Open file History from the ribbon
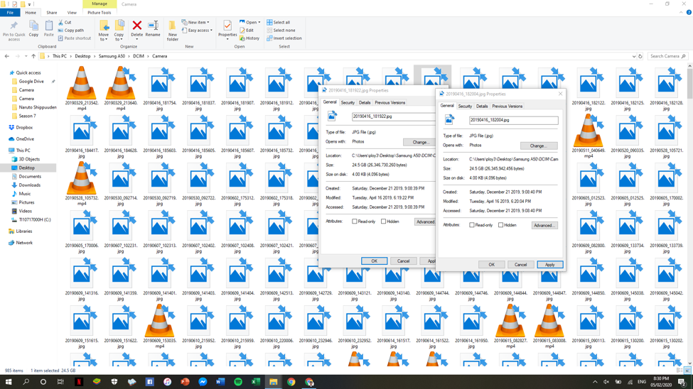Screen dimensions: 693x389 (x=249, y=38)
